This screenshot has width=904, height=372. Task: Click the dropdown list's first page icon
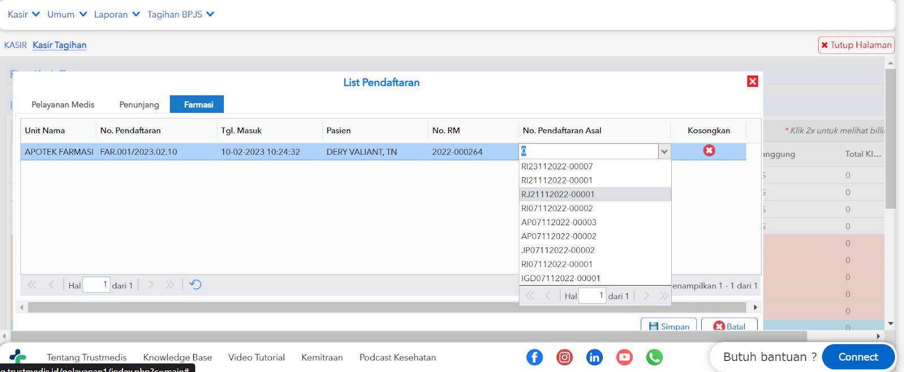click(530, 296)
